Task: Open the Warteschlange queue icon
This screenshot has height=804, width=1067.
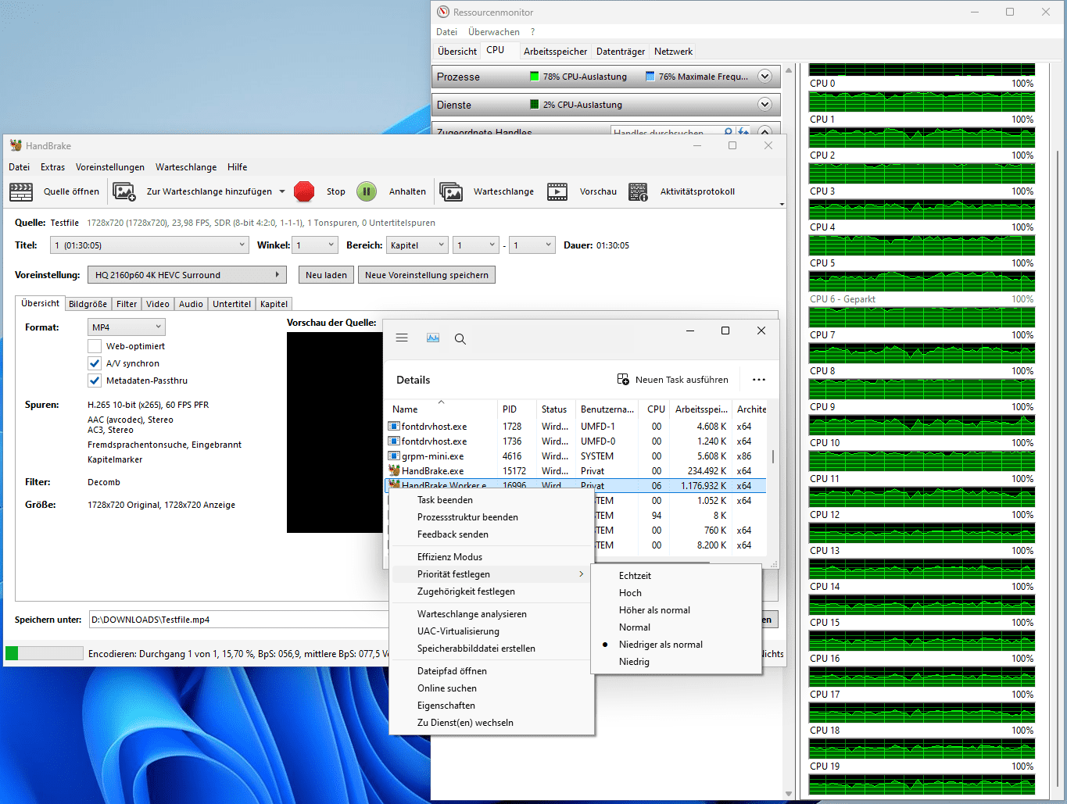Action: pos(451,191)
